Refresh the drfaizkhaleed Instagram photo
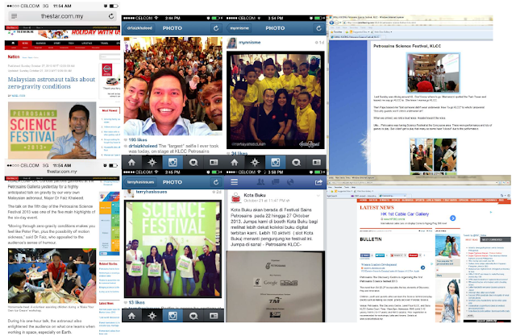Viewport: 516px width, 336px height. [x=216, y=28]
